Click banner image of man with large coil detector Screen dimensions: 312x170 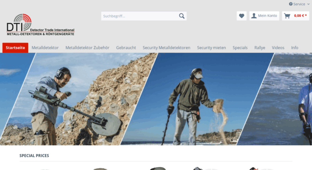80,99
